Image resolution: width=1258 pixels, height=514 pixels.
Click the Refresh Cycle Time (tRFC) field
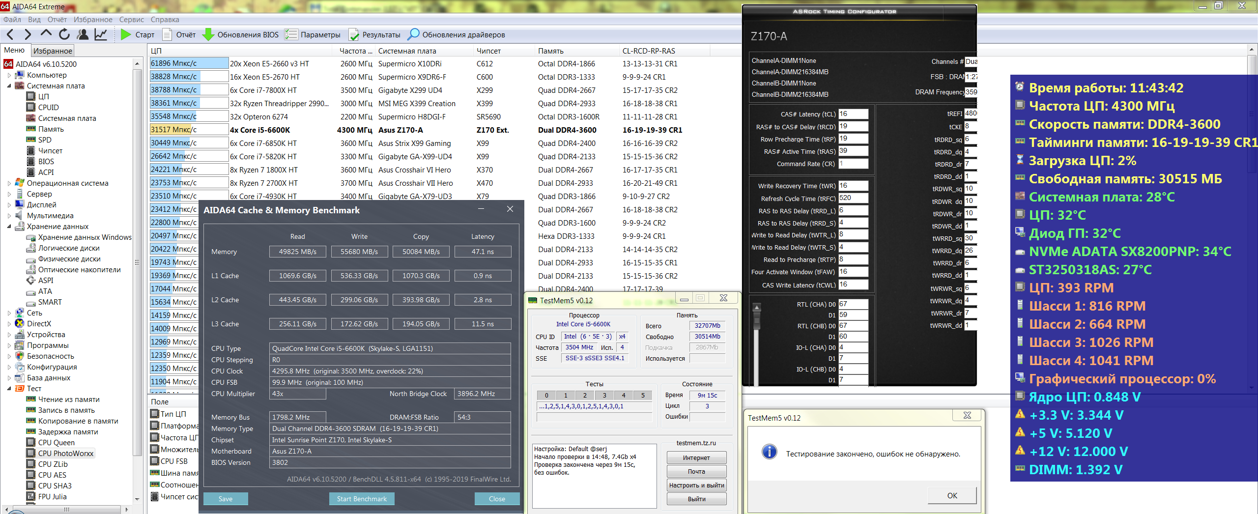click(x=853, y=198)
